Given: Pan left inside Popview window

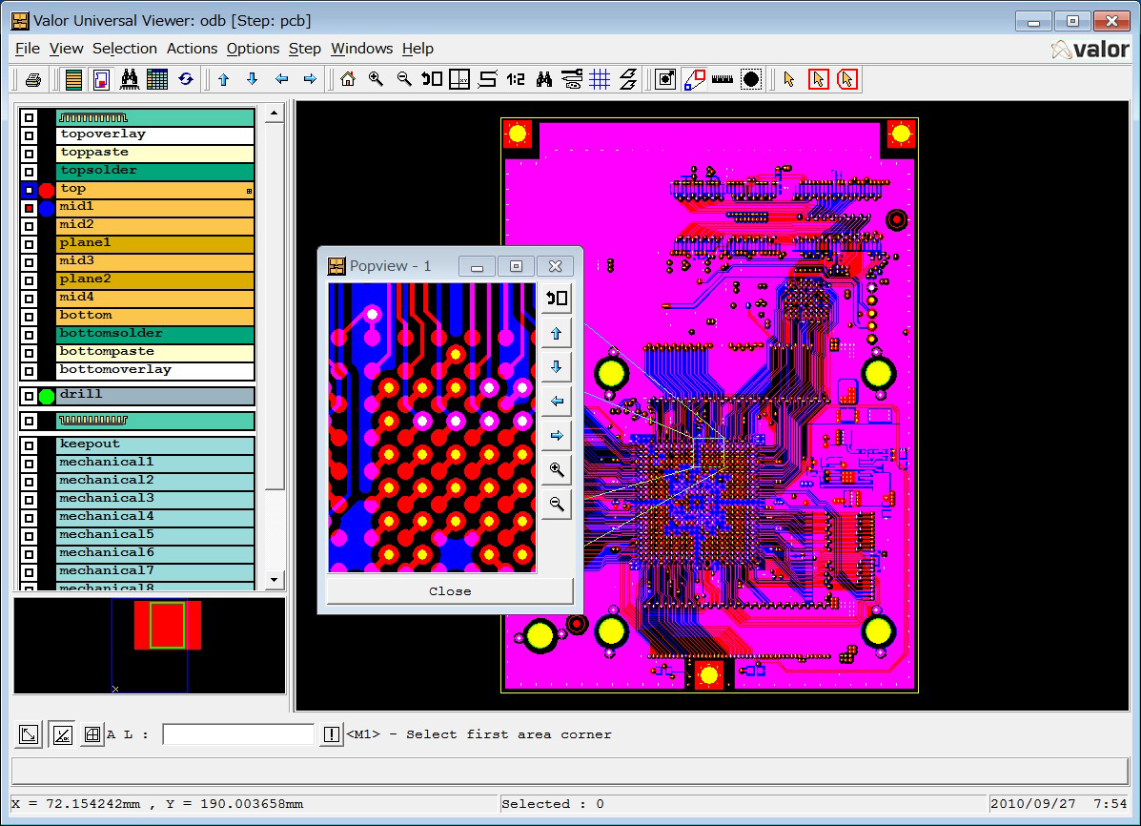Looking at the screenshot, I should pyautogui.click(x=557, y=402).
